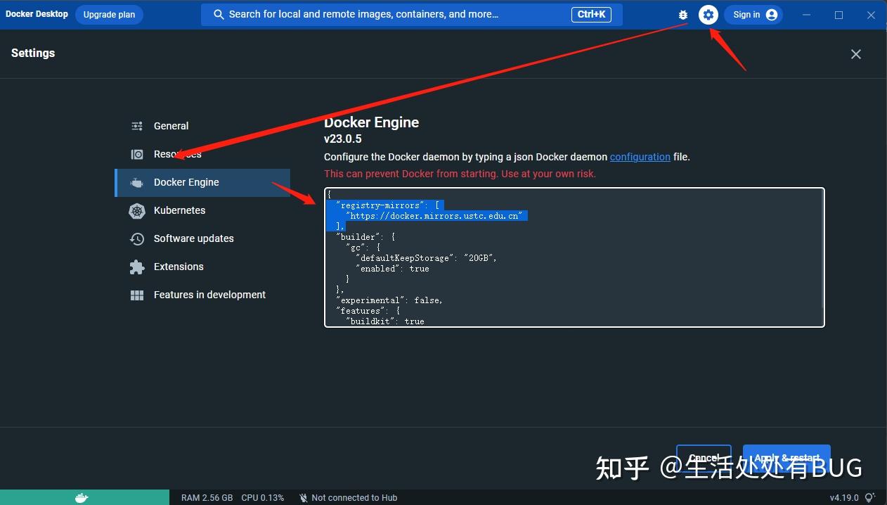The image size is (887, 505).
Task: Open Software updates via the clock icon
Action: point(137,238)
